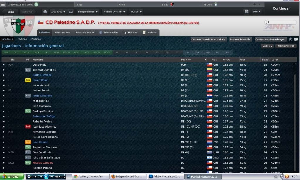
Task: Click the Colombia flag in Yosimar Quiñones row
Action: pyautogui.click(x=210, y=70)
